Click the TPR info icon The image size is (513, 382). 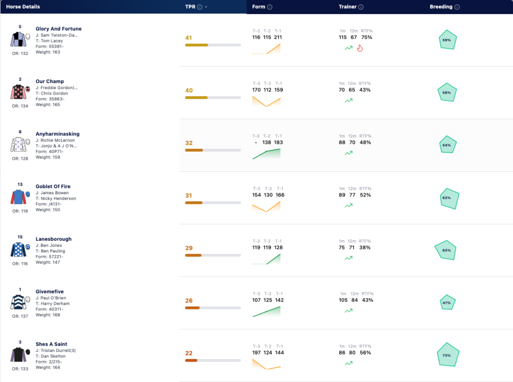pos(199,7)
